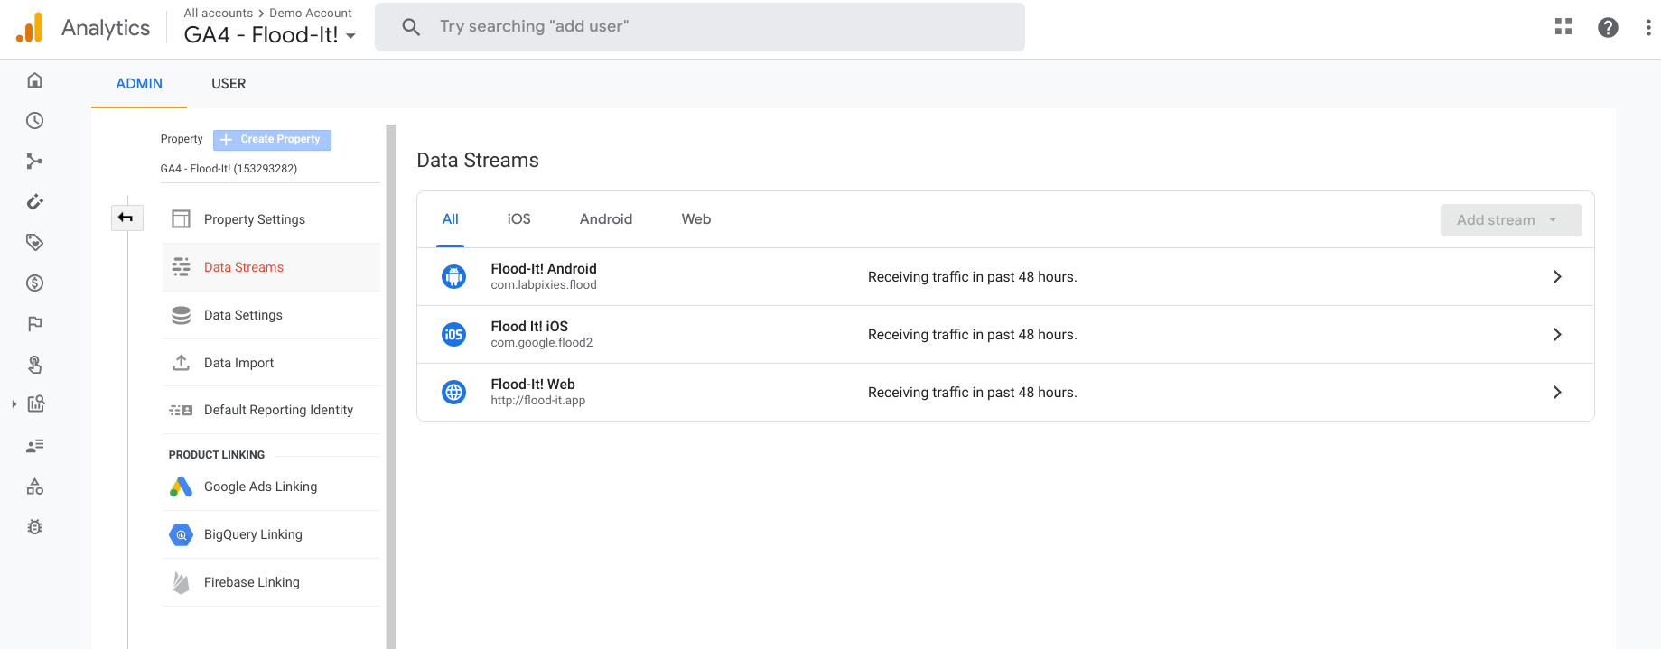The height and width of the screenshot is (649, 1661).
Task: Open Property Settings
Action: tap(271, 219)
